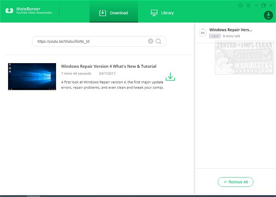Minimize the NoteBurner window
This screenshot has height=197, width=276.
pos(256,6)
